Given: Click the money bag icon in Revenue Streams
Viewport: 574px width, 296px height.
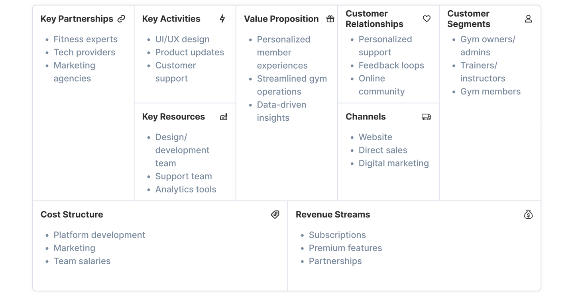Looking at the screenshot, I should pos(528,214).
